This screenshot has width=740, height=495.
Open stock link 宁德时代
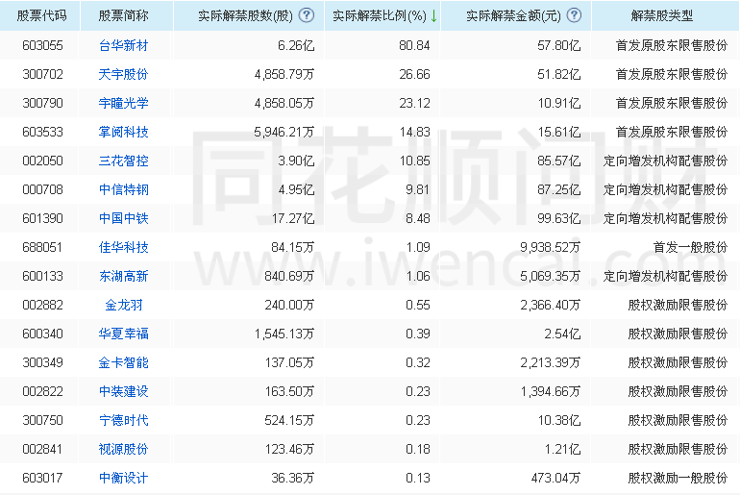tap(124, 420)
